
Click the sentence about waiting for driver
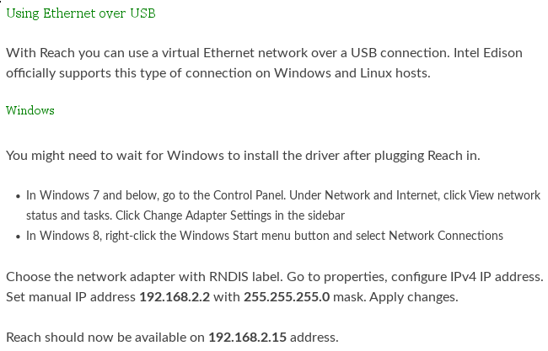coord(243,156)
